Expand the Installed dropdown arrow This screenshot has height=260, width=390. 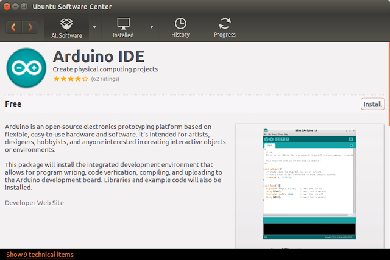click(x=152, y=27)
